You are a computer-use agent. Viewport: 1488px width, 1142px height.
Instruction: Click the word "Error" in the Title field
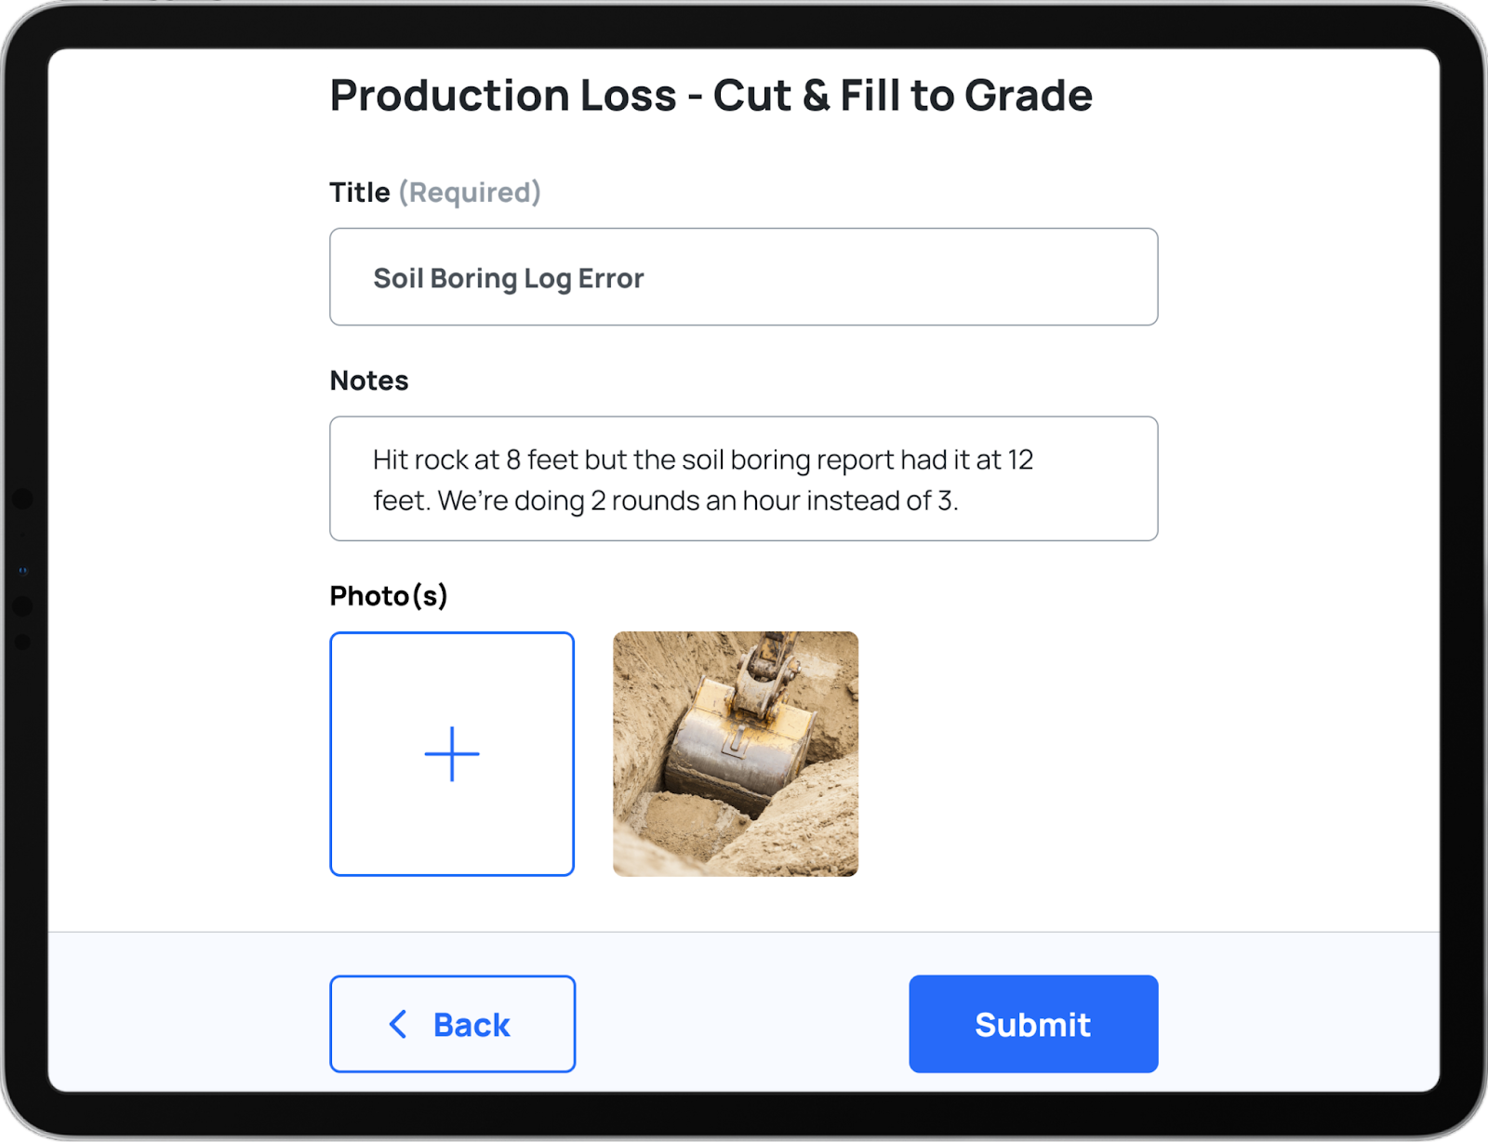pyautogui.click(x=611, y=278)
